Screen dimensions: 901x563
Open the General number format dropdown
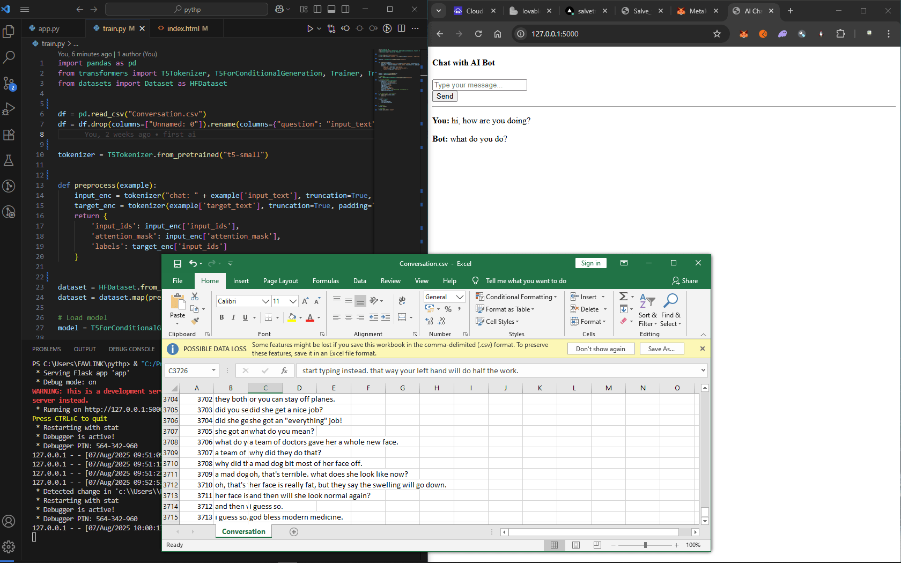pyautogui.click(x=460, y=297)
